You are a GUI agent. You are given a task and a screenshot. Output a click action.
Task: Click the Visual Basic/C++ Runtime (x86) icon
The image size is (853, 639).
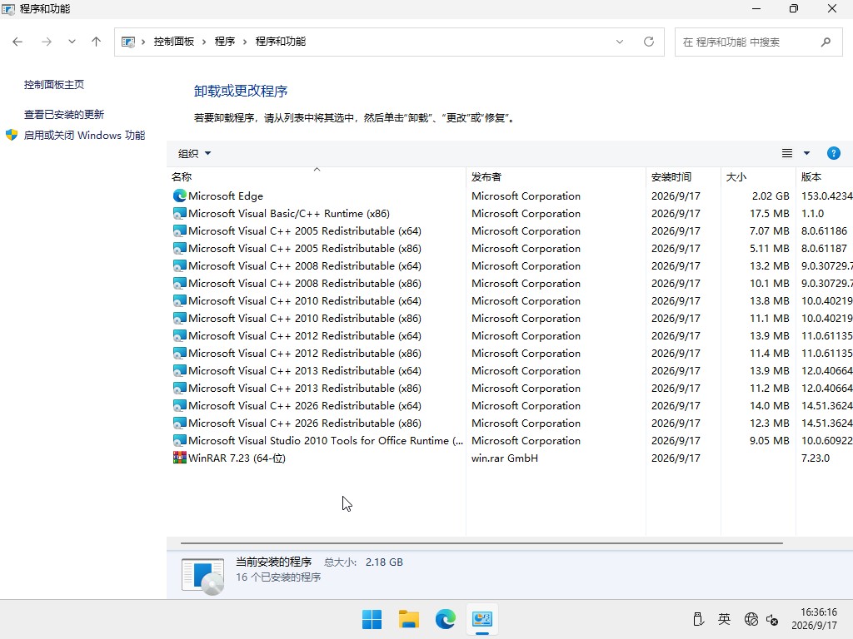[x=180, y=213]
